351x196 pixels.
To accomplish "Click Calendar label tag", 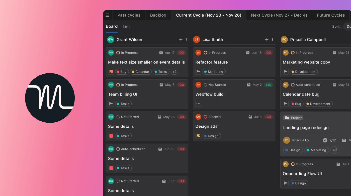I will 141,72.
